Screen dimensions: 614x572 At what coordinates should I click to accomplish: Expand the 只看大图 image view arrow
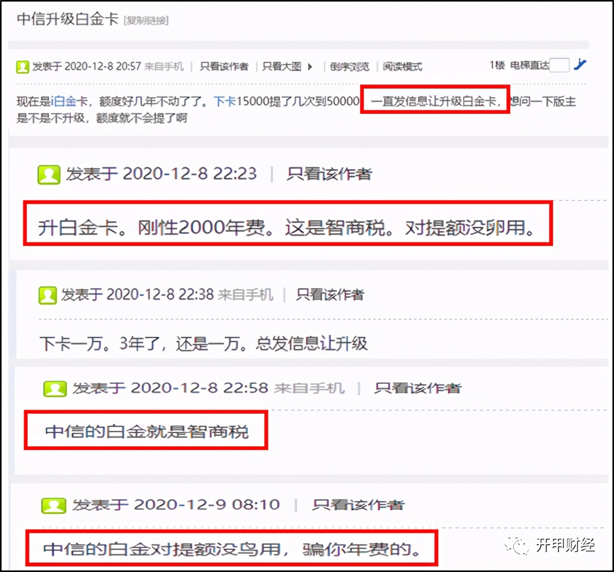[x=310, y=66]
